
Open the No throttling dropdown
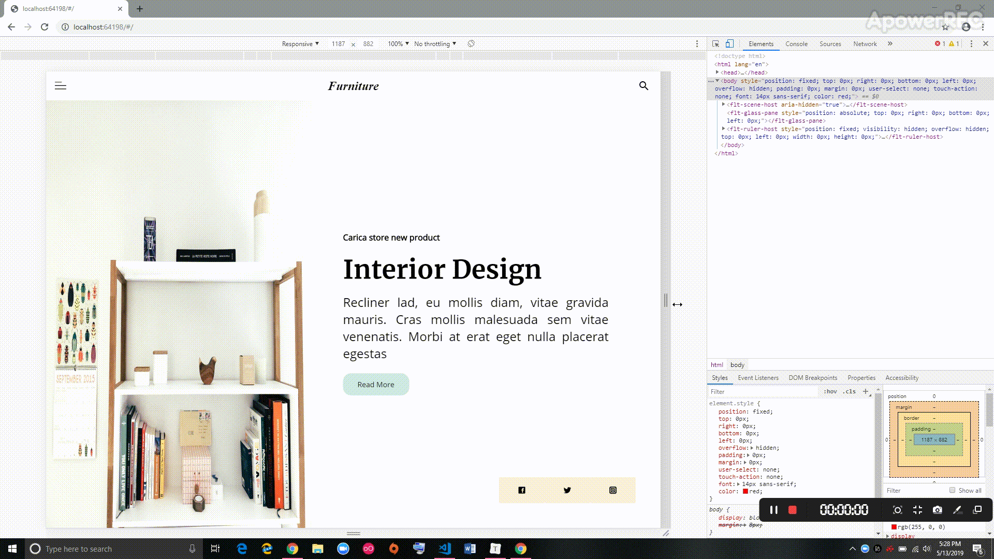coord(435,44)
